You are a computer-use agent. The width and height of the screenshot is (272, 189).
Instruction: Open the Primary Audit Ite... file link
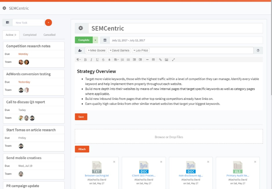point(238,176)
